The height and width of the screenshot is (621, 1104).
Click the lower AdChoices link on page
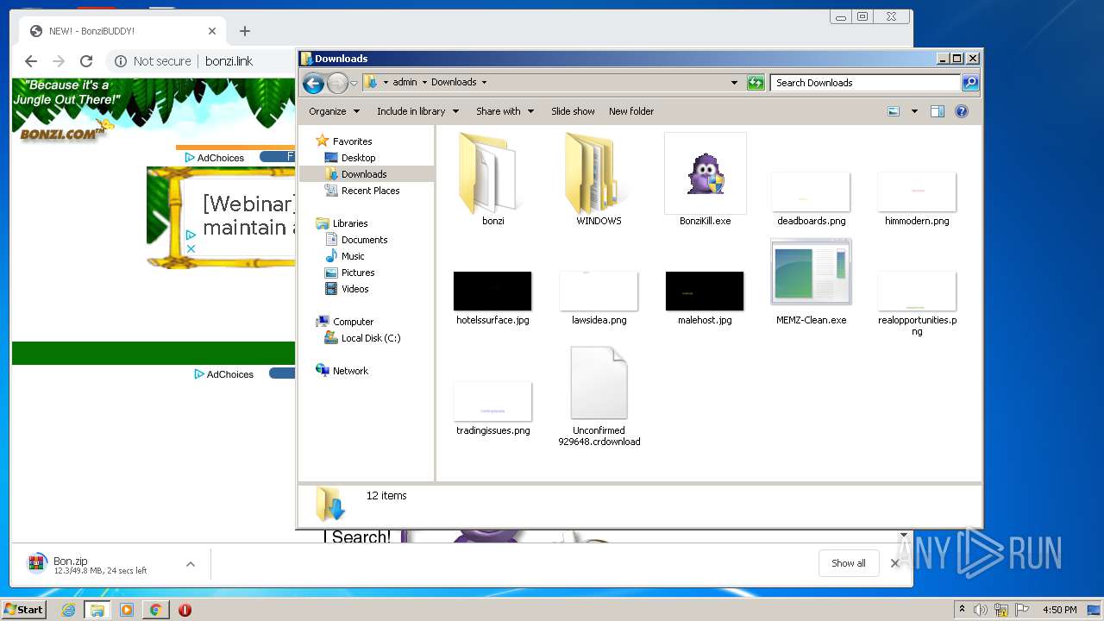224,374
